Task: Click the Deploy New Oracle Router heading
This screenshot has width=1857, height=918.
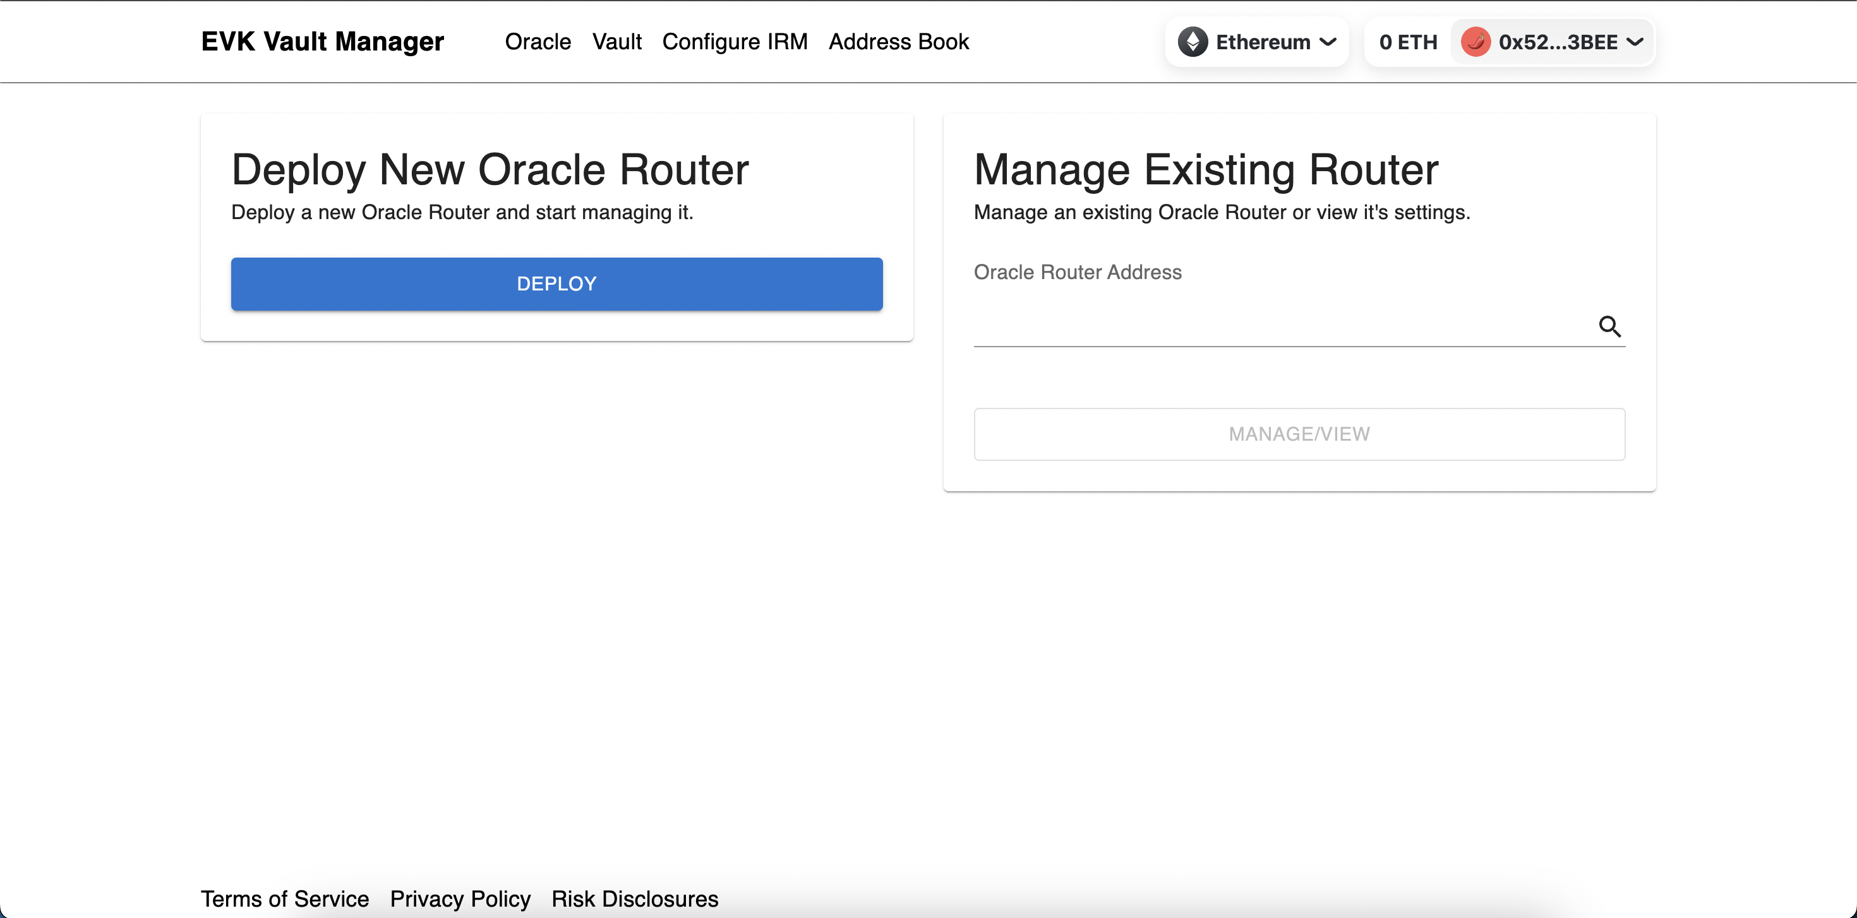Action: (490, 170)
